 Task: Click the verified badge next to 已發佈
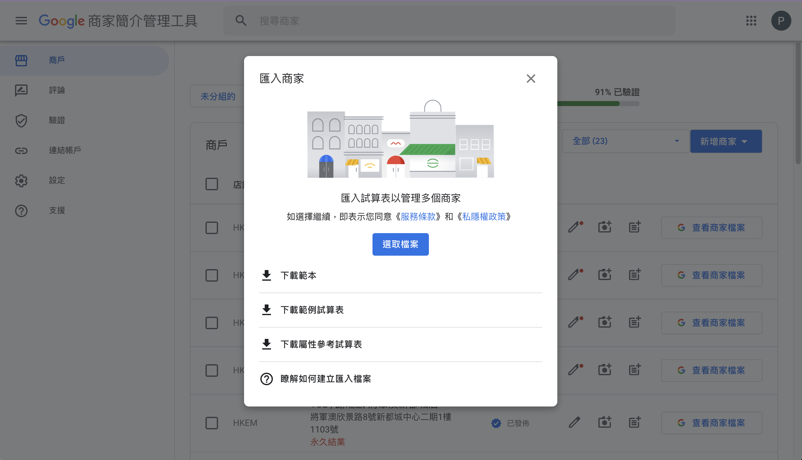pos(496,423)
